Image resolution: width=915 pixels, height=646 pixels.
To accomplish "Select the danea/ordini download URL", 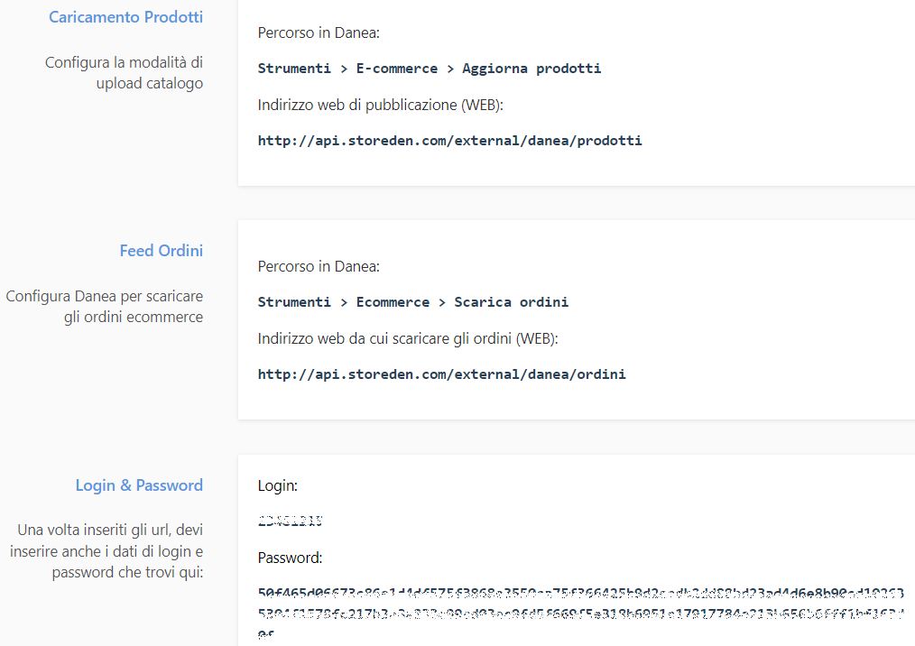I will click(441, 374).
